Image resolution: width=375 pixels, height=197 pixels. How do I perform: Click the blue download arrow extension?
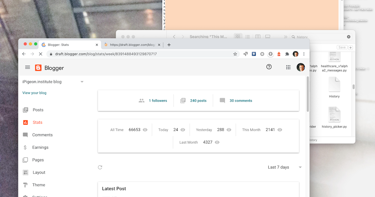254,54
